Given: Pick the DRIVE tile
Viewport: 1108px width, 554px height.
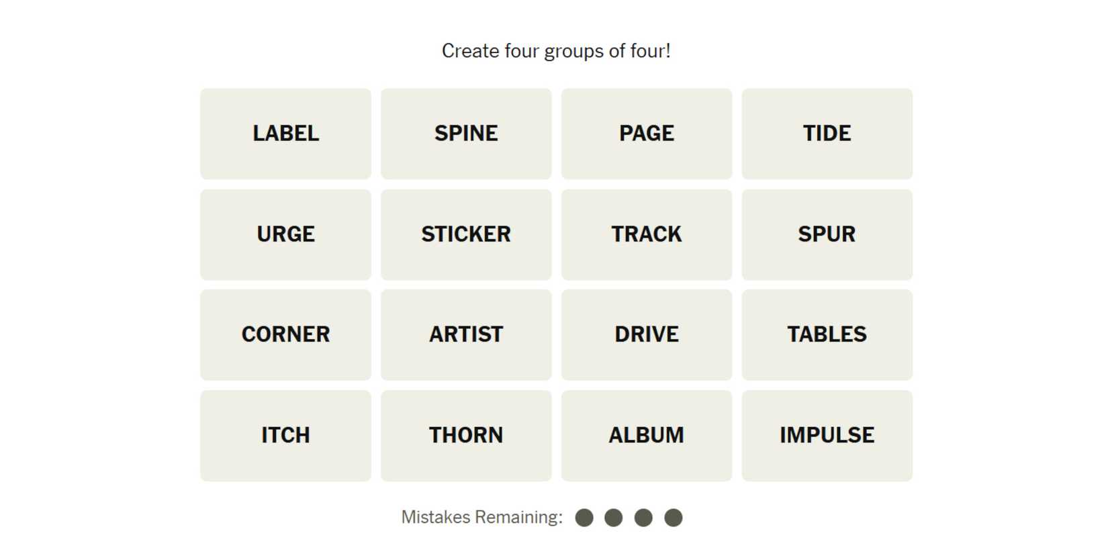Looking at the screenshot, I should 646,334.
